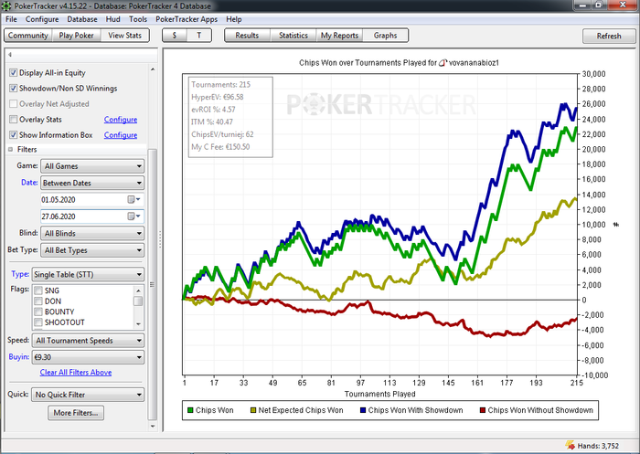Click the More Filters... button
This screenshot has height=454, width=640.
coord(76,413)
